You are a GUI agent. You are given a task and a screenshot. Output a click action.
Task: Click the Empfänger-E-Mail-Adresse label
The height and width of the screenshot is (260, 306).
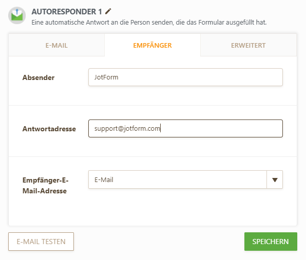pyautogui.click(x=46, y=185)
